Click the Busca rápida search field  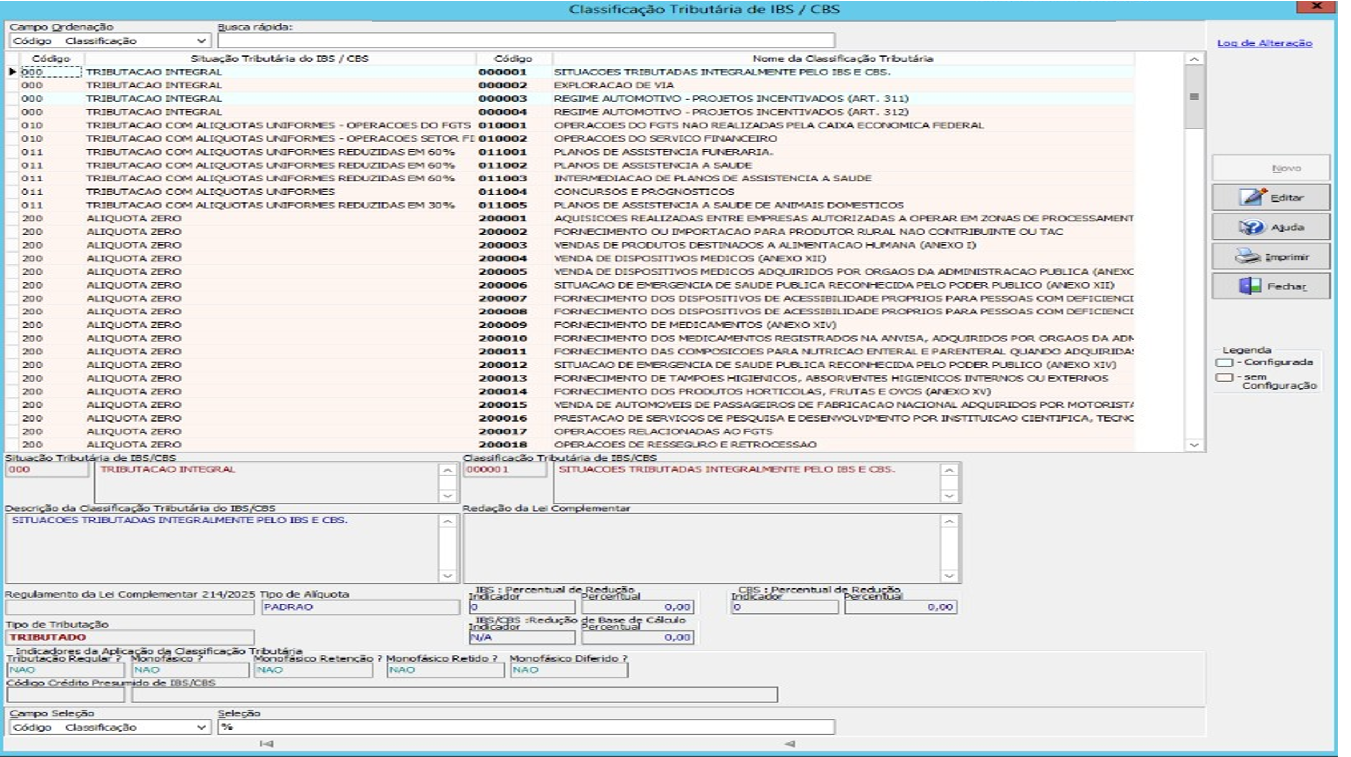[x=526, y=41]
